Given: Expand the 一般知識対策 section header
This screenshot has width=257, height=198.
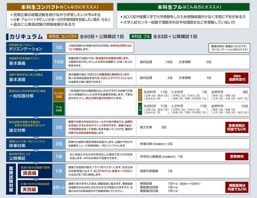Looking at the screenshot, I should pos(29,95).
